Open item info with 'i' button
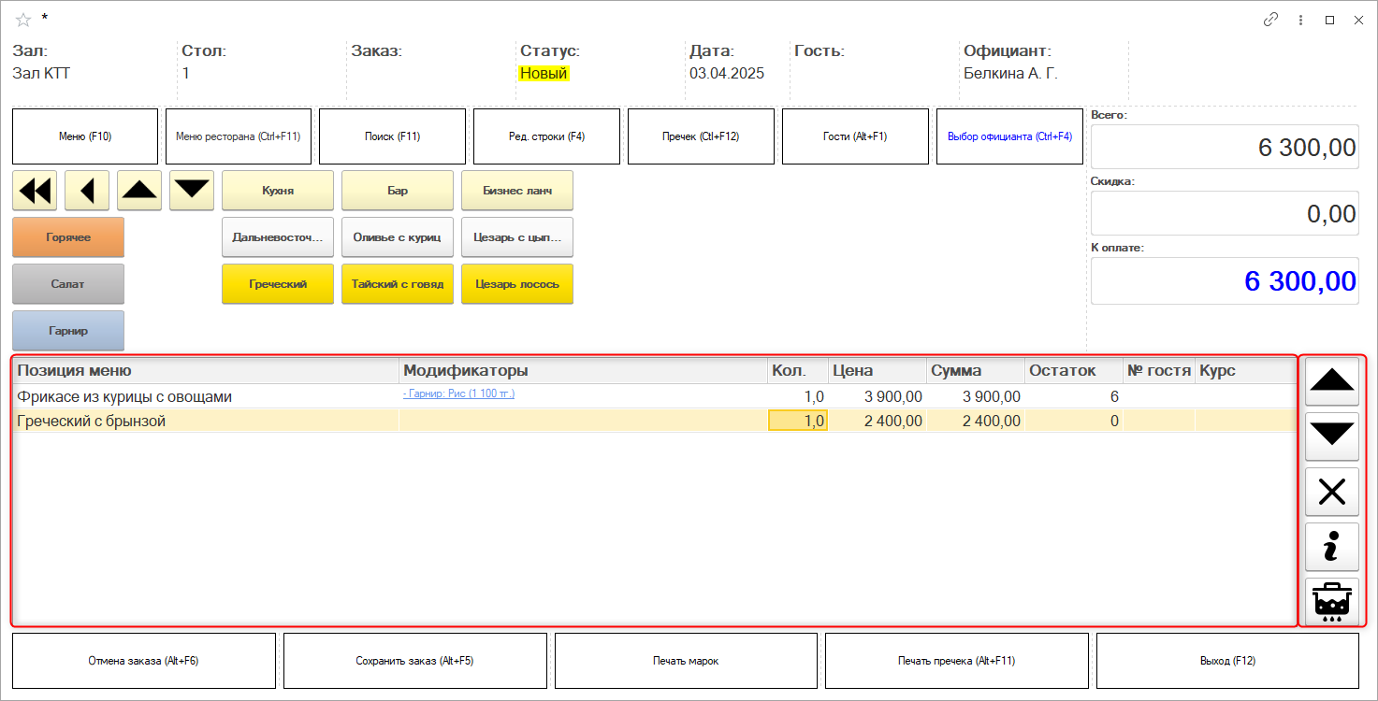 pyautogui.click(x=1331, y=547)
